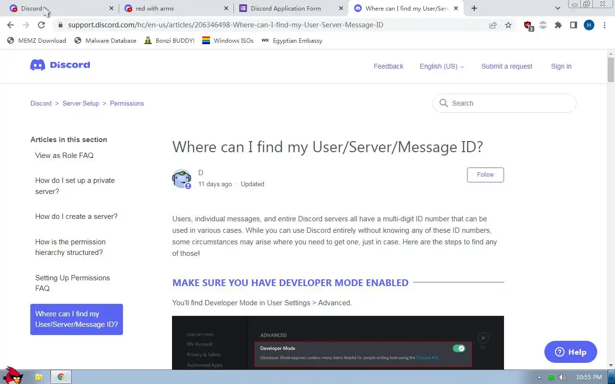
Task: Open the browser side panel icon
Action: (x=574, y=25)
